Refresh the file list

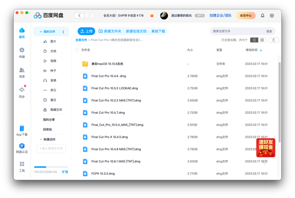point(274,40)
